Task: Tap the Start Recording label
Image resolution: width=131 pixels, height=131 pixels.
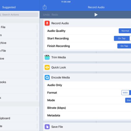Action: click(x=58, y=38)
